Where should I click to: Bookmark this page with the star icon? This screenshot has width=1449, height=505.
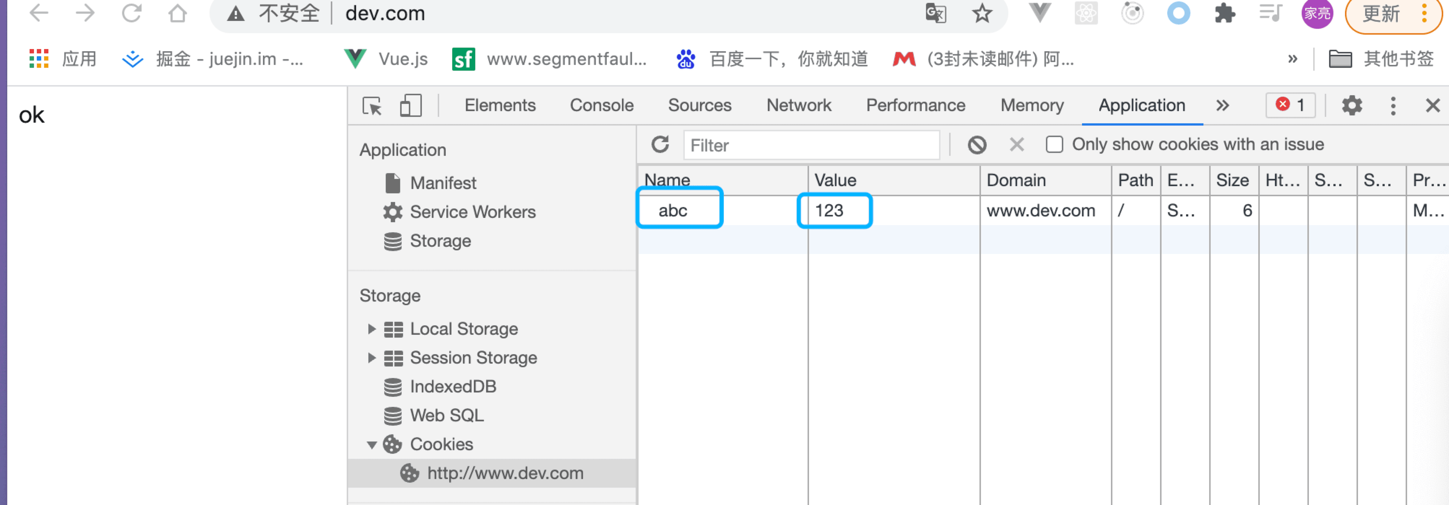(x=982, y=13)
